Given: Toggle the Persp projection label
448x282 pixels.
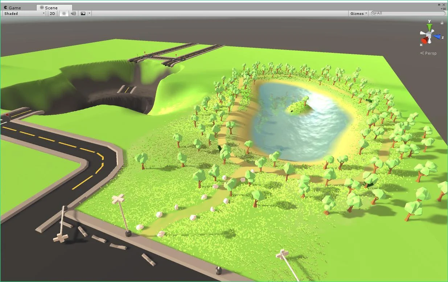Looking at the screenshot, I should point(428,53).
